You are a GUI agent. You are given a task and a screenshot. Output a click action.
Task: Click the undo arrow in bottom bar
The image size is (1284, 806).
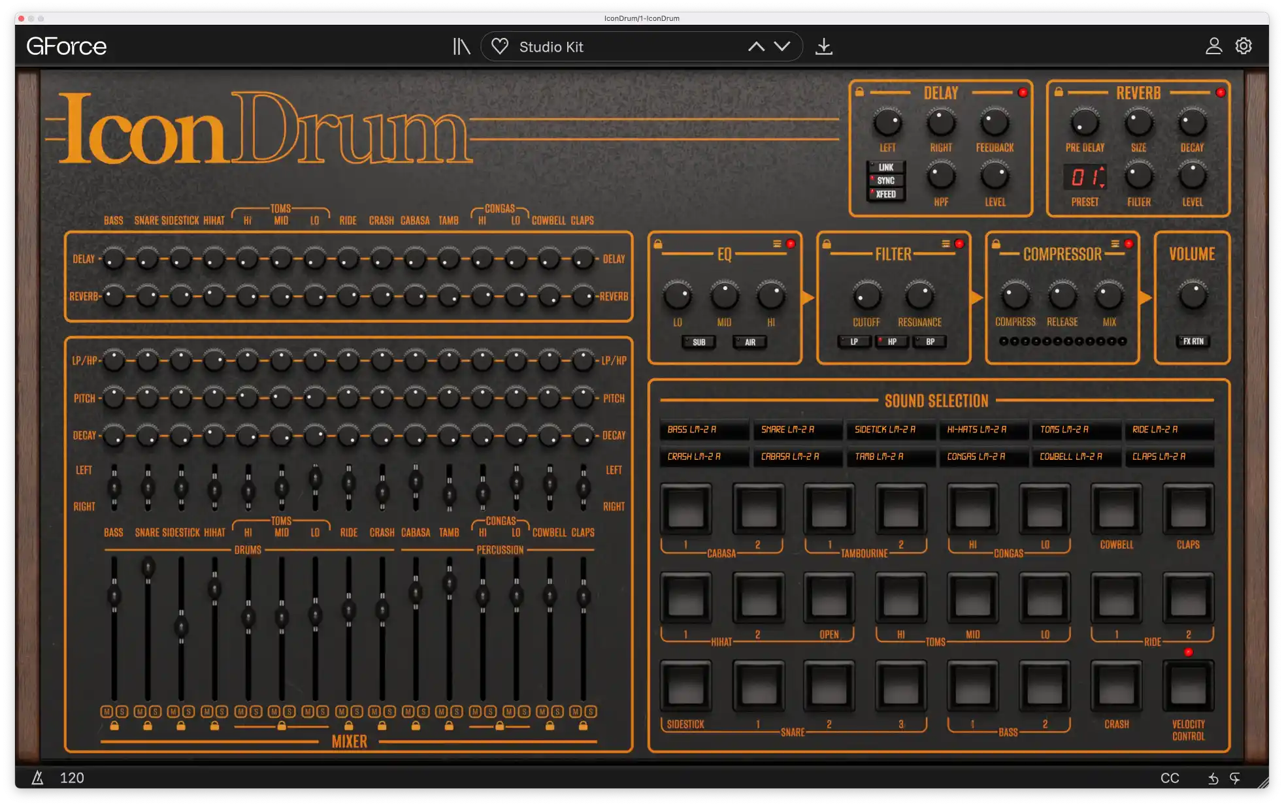coord(1213,778)
